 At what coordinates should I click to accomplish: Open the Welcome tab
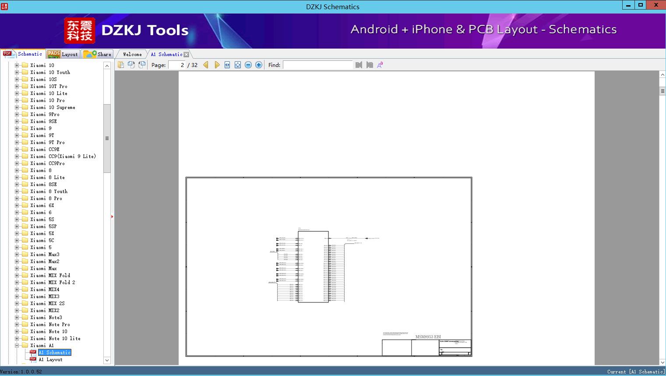[x=132, y=54]
